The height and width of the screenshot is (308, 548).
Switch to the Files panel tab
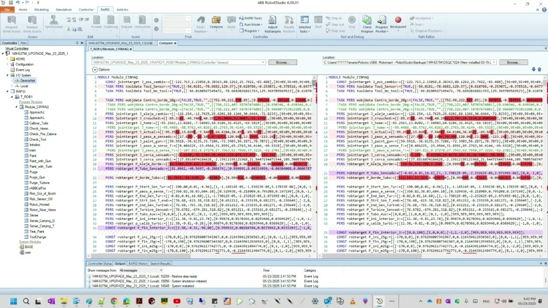click(24, 43)
